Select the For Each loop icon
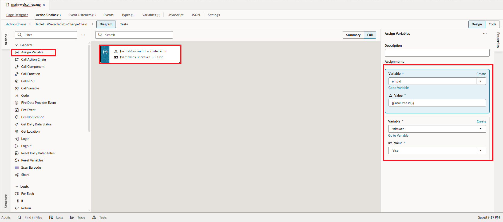Viewport: 503px width, 222px height. tap(17, 194)
